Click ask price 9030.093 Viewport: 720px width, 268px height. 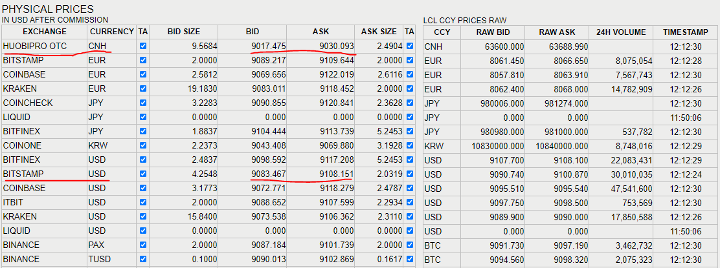click(x=337, y=46)
